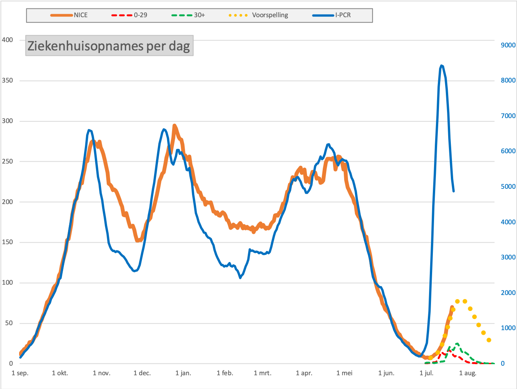
Task: Click the 0-29 legend entry
Action: (x=129, y=15)
